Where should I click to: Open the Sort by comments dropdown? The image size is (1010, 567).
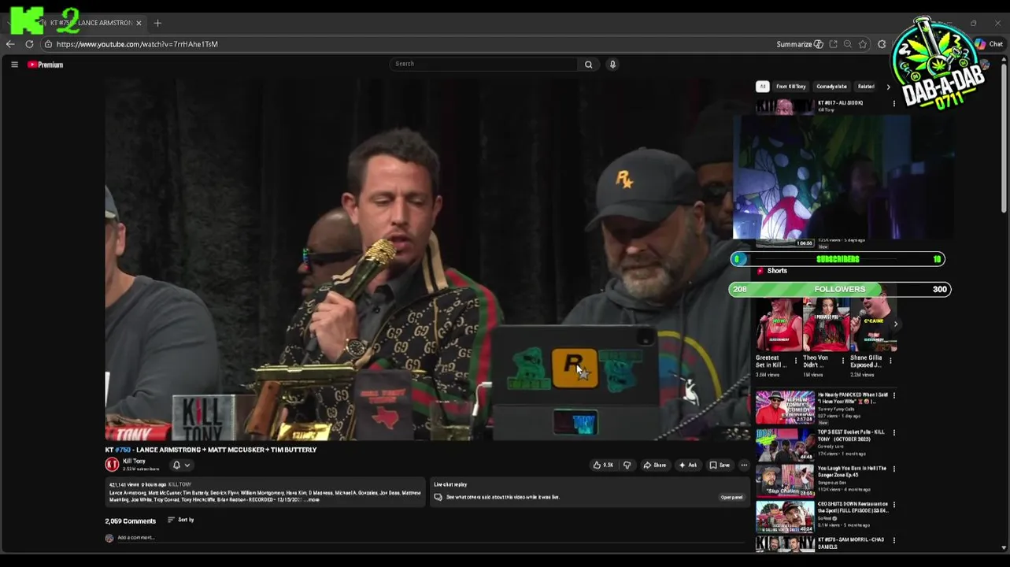[181, 520]
